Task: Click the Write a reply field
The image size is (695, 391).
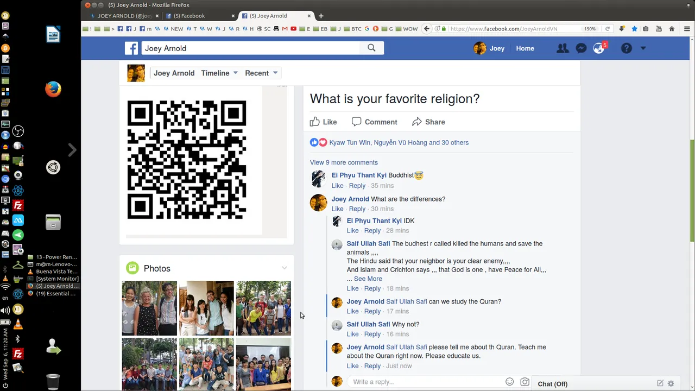Action: [x=426, y=382]
